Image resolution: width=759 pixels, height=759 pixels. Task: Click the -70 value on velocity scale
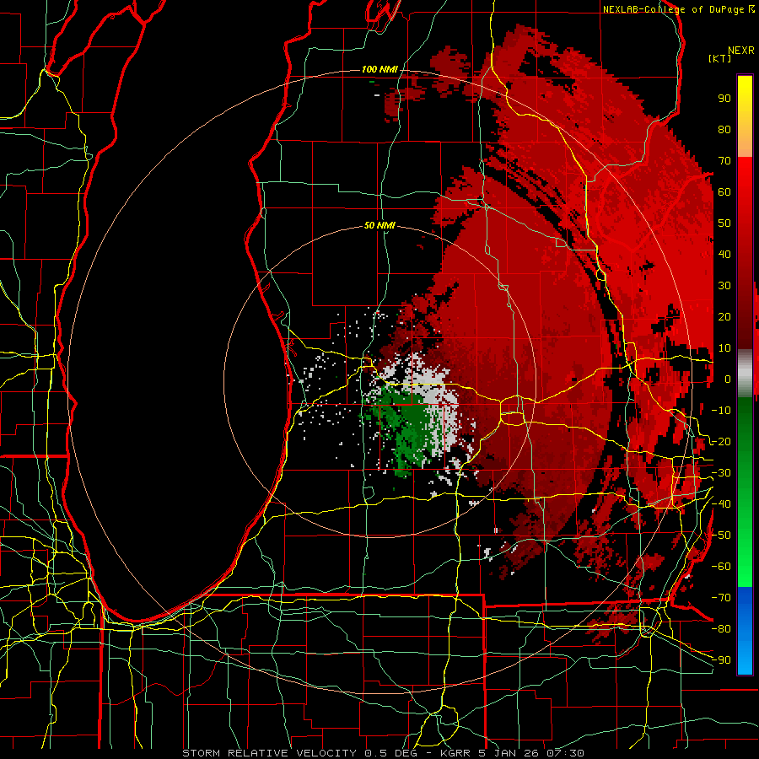(x=721, y=598)
